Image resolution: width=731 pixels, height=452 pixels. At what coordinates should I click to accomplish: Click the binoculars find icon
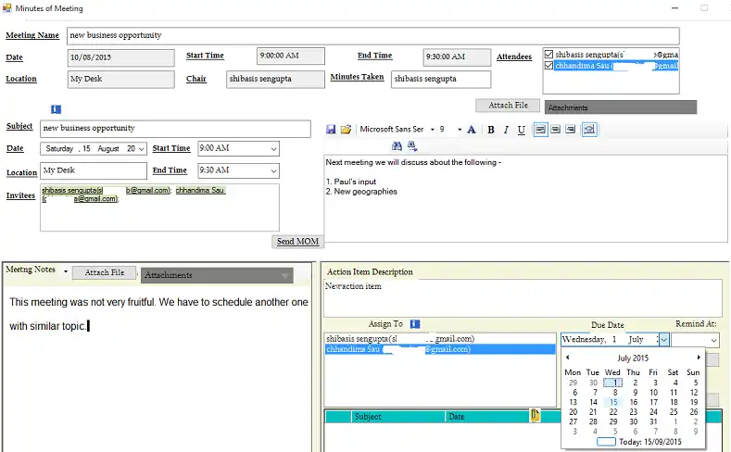point(397,146)
